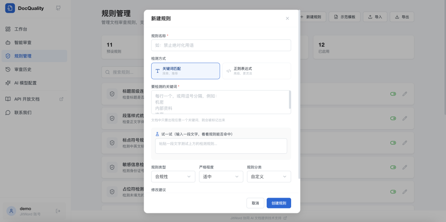
Task: Click shield icon of 段落样式统 rule
Action: (112, 118)
